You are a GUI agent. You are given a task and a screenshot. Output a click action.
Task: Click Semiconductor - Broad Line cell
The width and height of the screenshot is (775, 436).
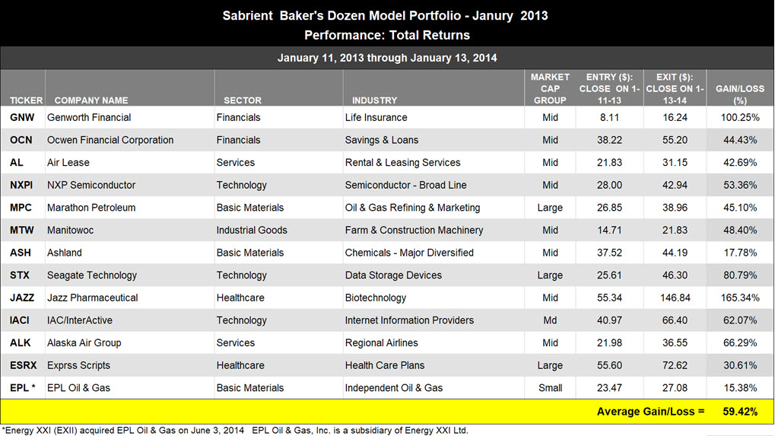coord(406,186)
